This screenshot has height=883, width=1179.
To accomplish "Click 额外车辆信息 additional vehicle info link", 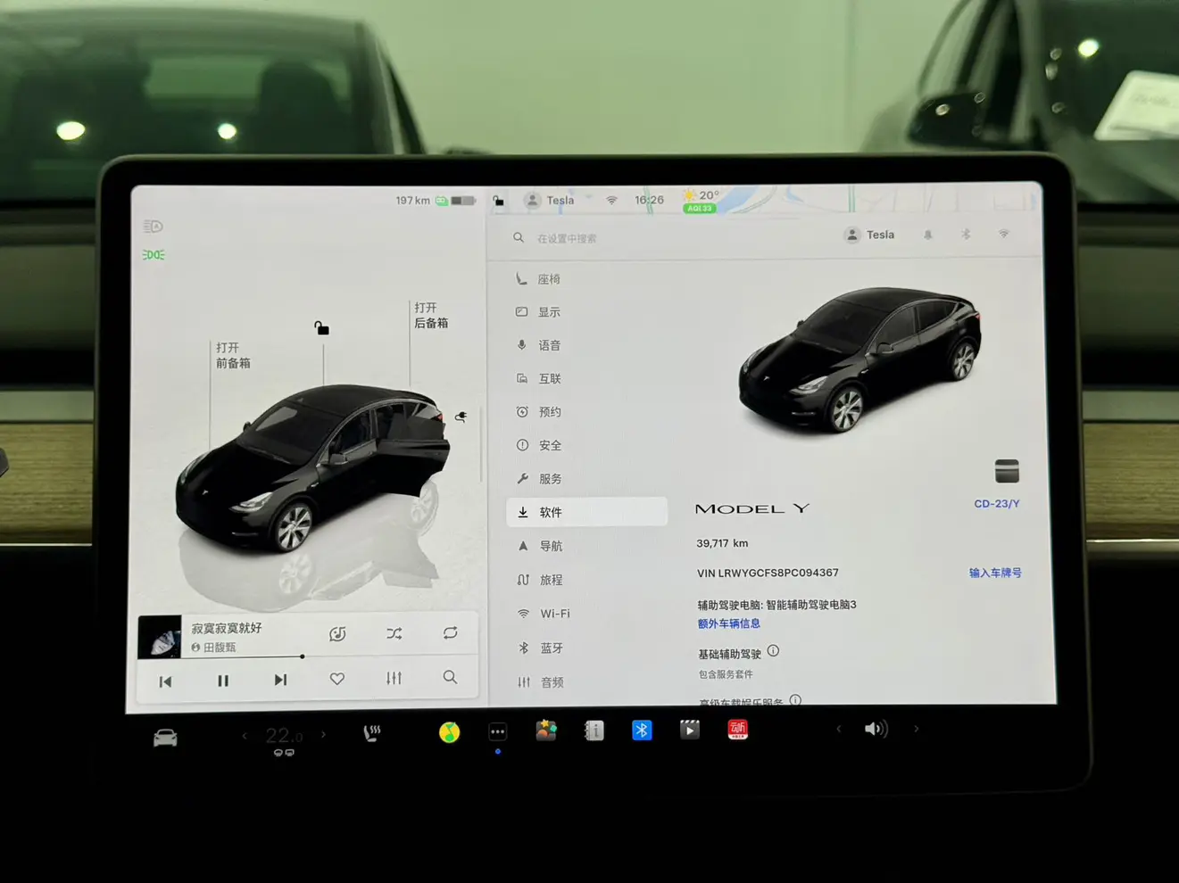I will click(x=728, y=623).
